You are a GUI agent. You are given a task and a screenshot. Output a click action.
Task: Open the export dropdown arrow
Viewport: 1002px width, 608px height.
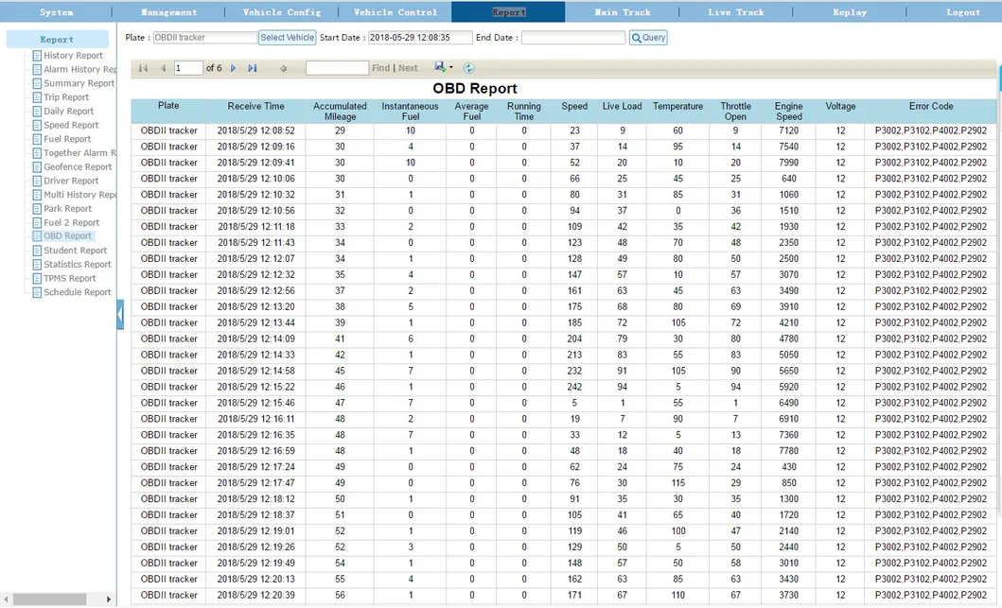451,67
